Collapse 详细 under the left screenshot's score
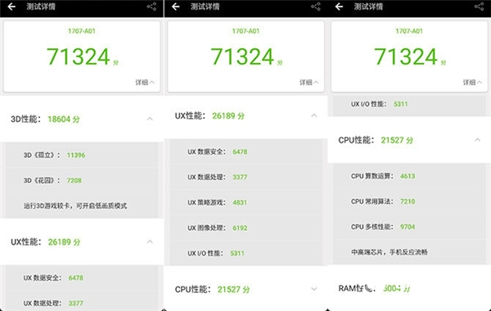 [x=145, y=83]
